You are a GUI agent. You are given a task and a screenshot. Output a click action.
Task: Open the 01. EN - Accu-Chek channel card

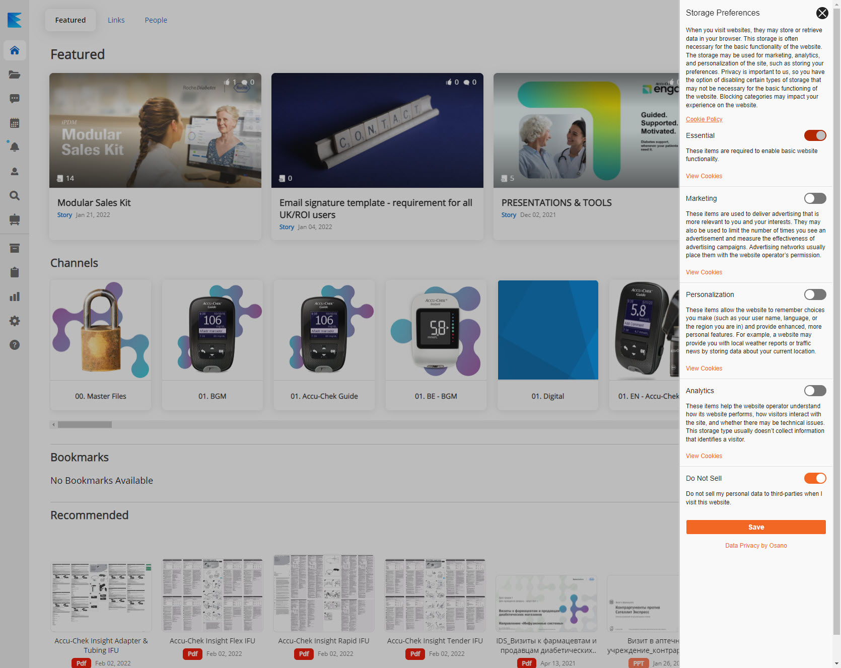point(644,345)
